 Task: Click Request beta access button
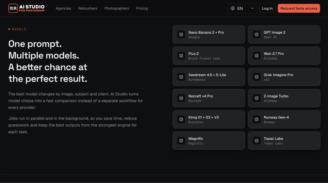tap(299, 8)
